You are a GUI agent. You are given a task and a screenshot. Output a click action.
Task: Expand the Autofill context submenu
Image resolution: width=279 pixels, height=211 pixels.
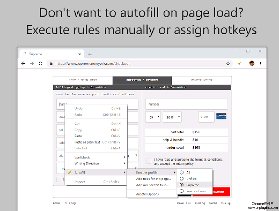96,172
